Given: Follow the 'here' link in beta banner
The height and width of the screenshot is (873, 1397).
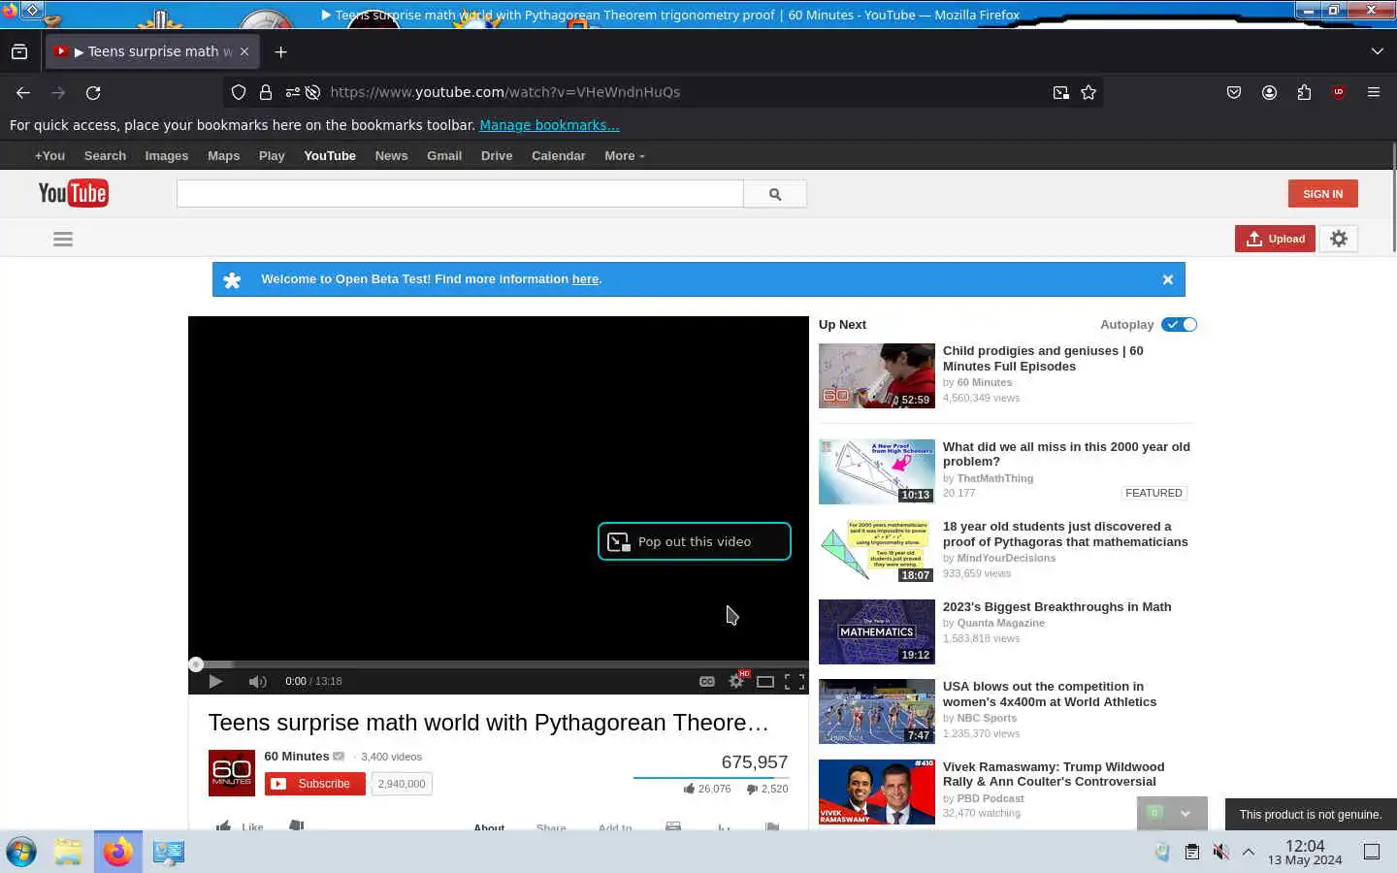Looking at the screenshot, I should [585, 279].
